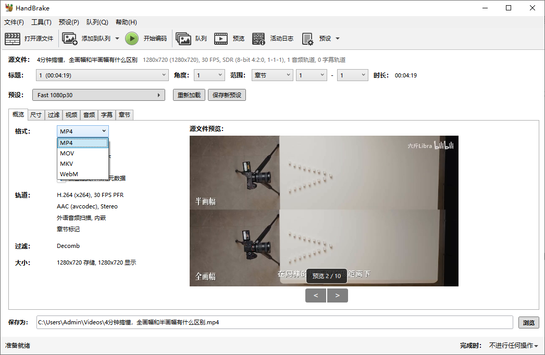Open the When Done action dropdown
The height and width of the screenshot is (355, 545).
[x=513, y=345]
